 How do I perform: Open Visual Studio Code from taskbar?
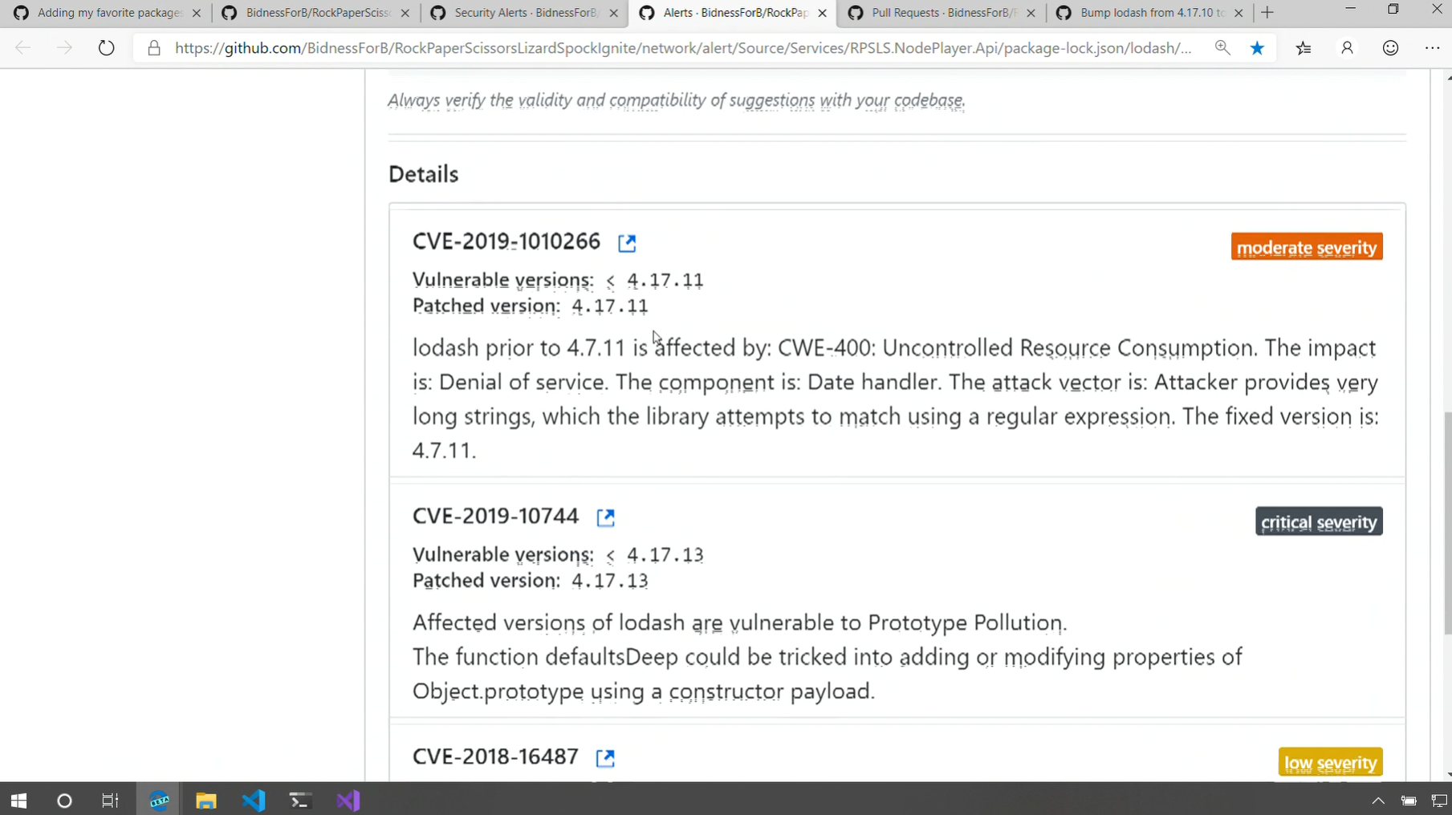click(254, 801)
